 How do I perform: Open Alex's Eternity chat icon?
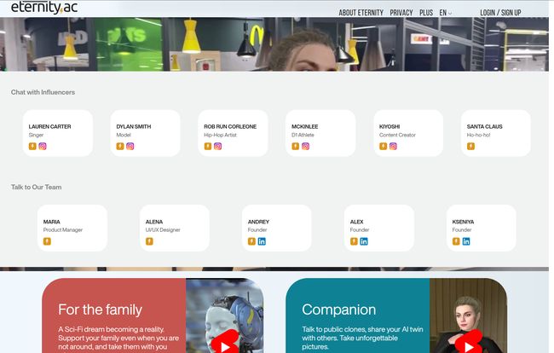tap(354, 241)
